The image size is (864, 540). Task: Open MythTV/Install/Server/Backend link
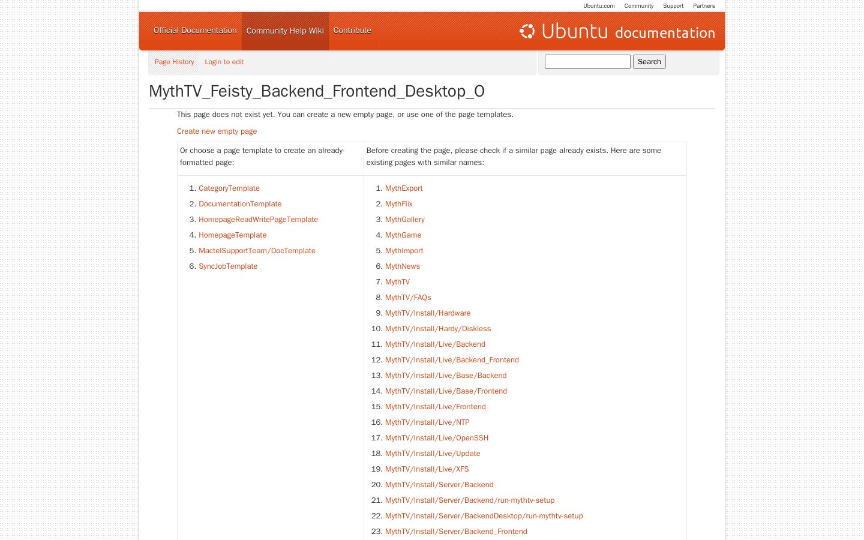[439, 485]
